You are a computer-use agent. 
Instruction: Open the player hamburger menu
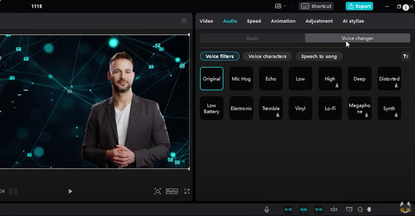click(x=184, y=21)
